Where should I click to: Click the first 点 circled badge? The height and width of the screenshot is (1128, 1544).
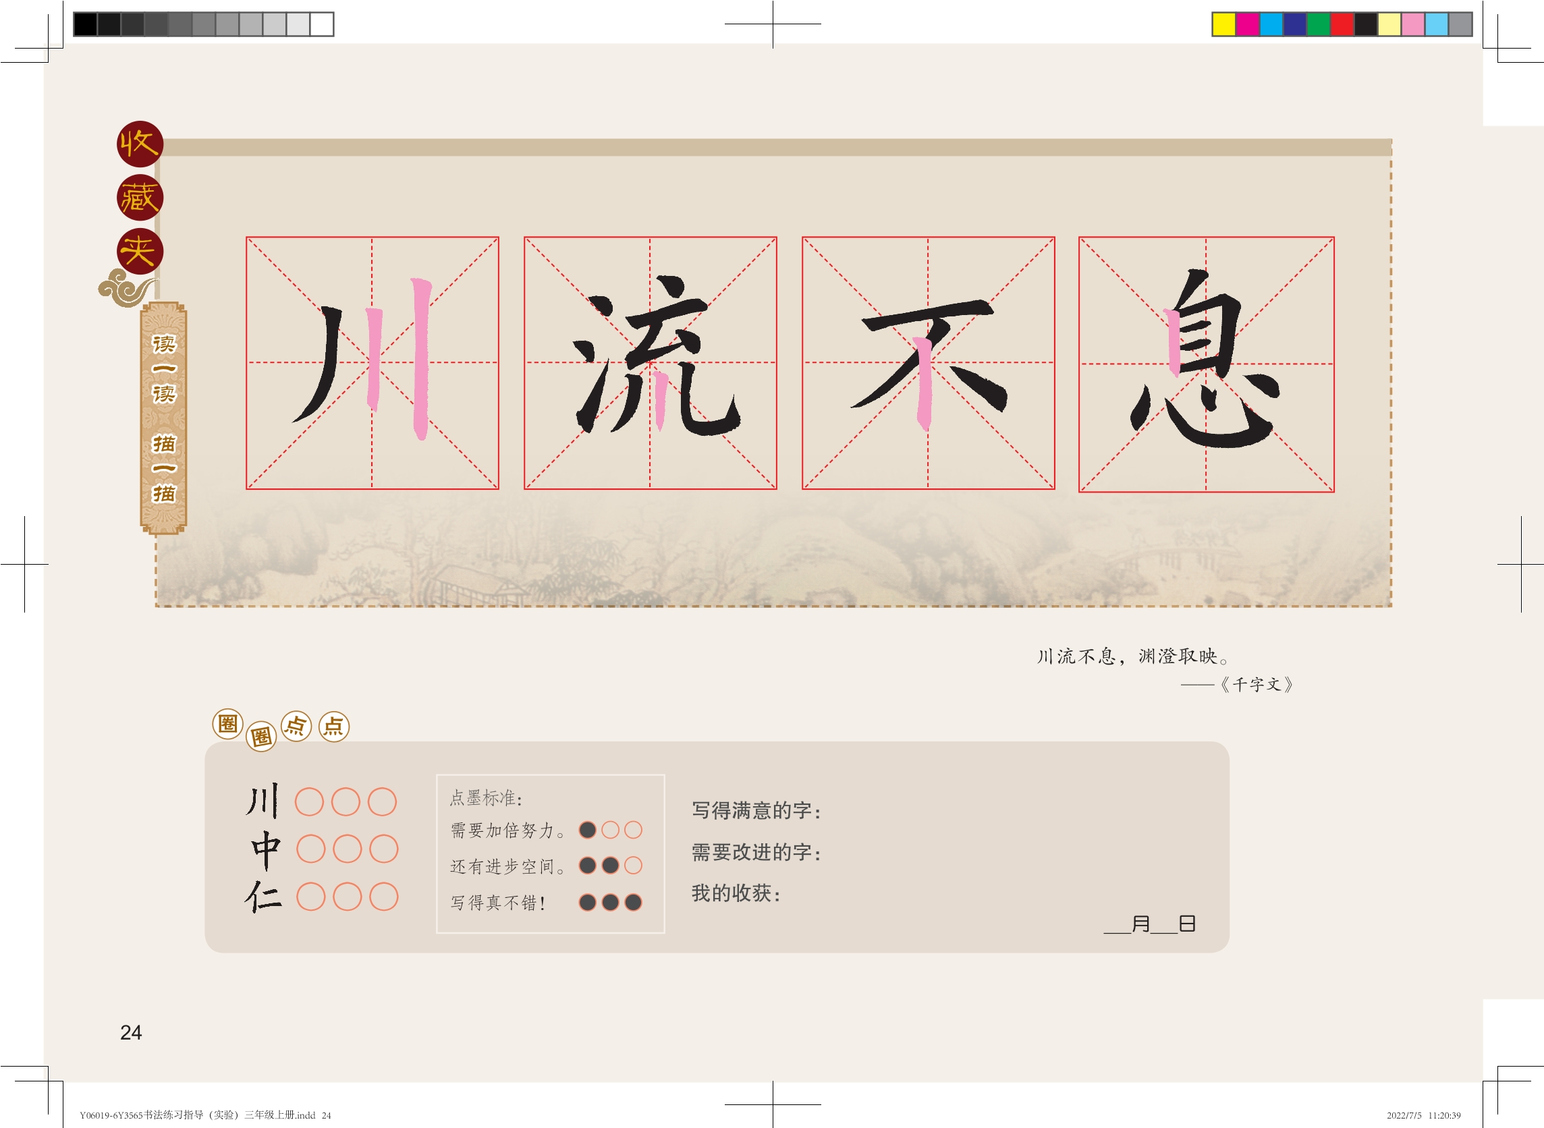click(296, 725)
